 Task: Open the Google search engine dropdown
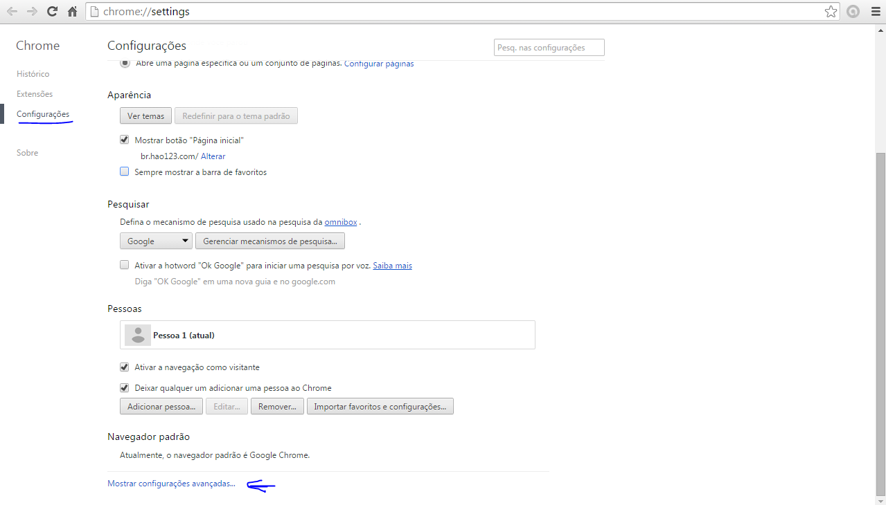pyautogui.click(x=156, y=241)
